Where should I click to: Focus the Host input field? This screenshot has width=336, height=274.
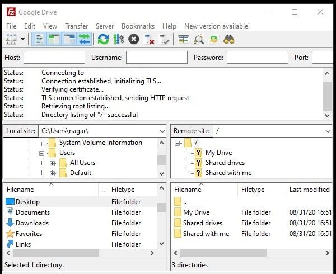coord(54,58)
